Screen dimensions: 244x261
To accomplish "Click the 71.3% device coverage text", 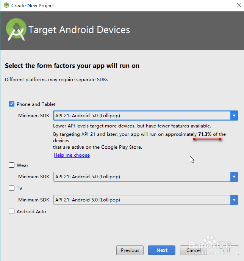I will pos(205,134).
